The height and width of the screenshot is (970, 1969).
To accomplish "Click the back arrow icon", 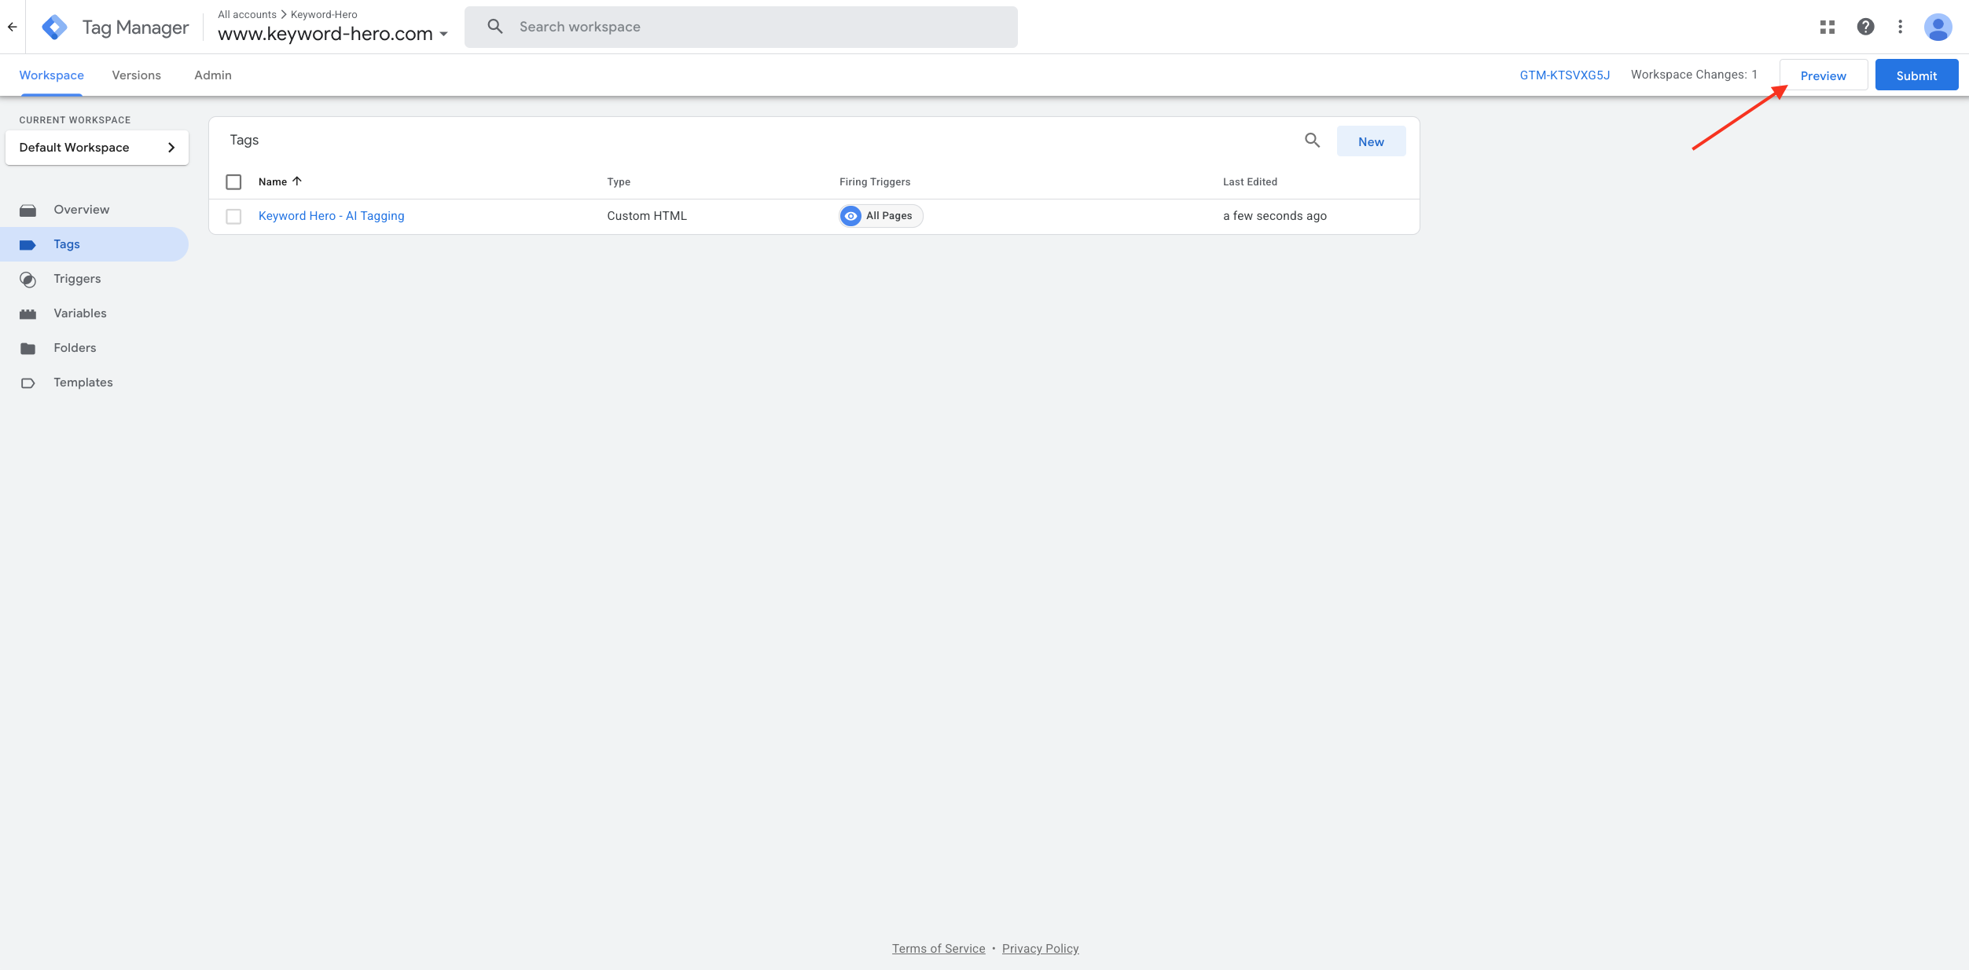I will click(12, 27).
